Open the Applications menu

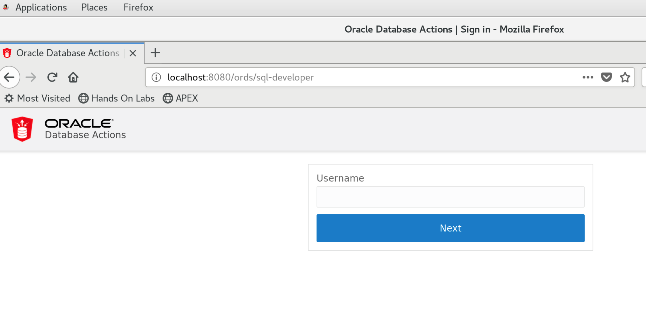click(x=41, y=7)
